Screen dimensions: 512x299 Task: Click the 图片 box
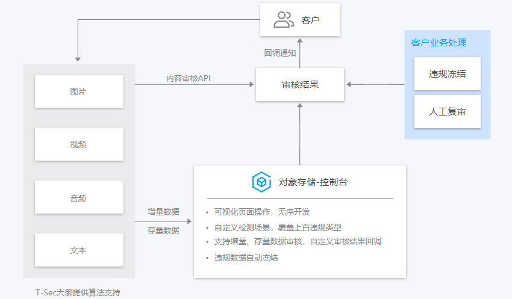(x=79, y=91)
